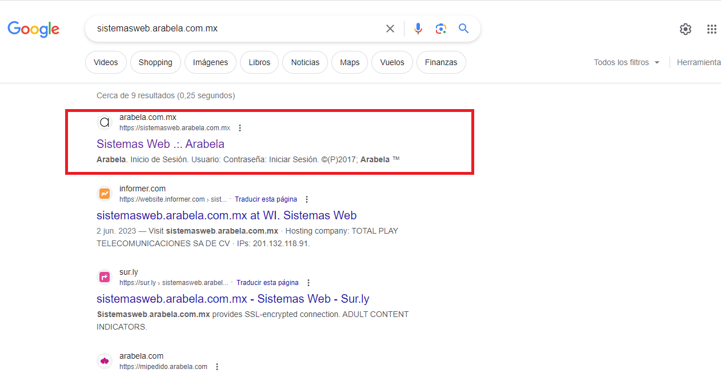
Task: Click the blue magnifier search button
Action: tap(463, 29)
